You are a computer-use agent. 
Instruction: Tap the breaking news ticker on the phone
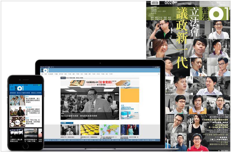[25, 93]
